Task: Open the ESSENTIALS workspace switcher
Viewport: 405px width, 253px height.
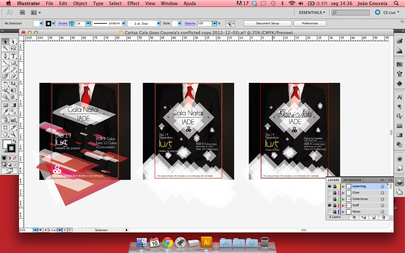Action: coord(312,12)
